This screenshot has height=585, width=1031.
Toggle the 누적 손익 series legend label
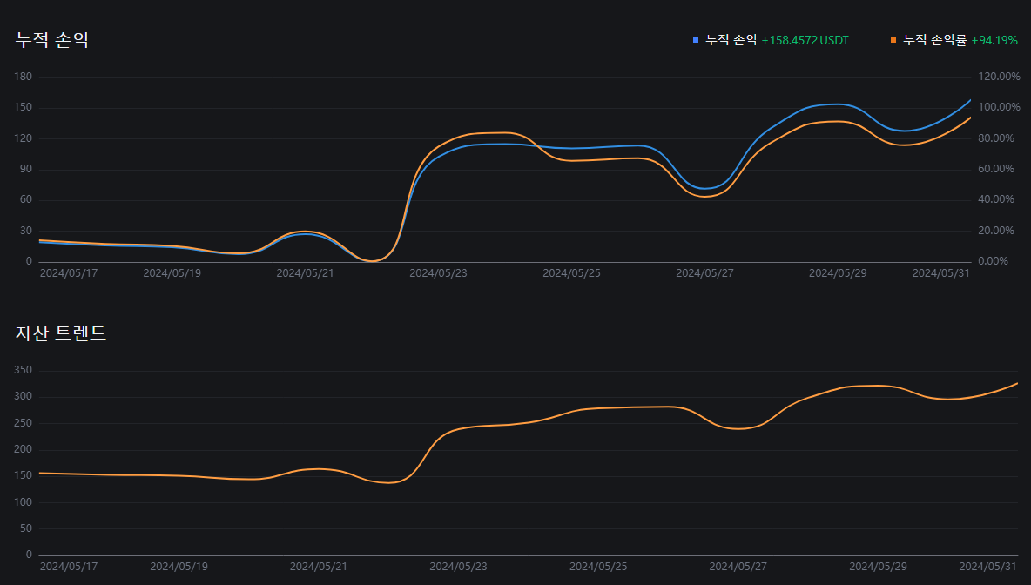[731, 40]
